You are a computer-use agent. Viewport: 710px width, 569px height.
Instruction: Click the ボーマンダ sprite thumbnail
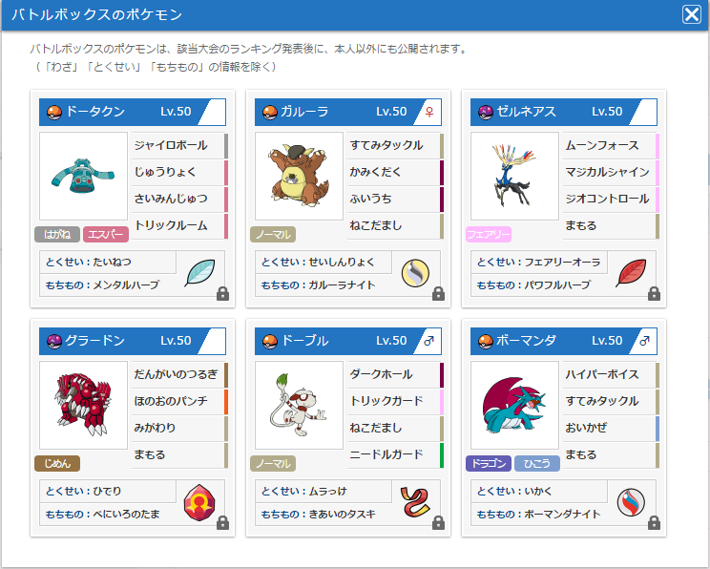point(514,406)
